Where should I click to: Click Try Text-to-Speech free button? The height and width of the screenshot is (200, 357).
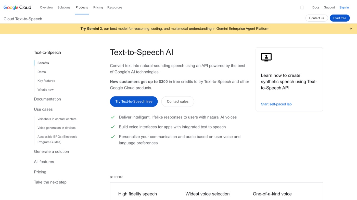pyautogui.click(x=134, y=101)
